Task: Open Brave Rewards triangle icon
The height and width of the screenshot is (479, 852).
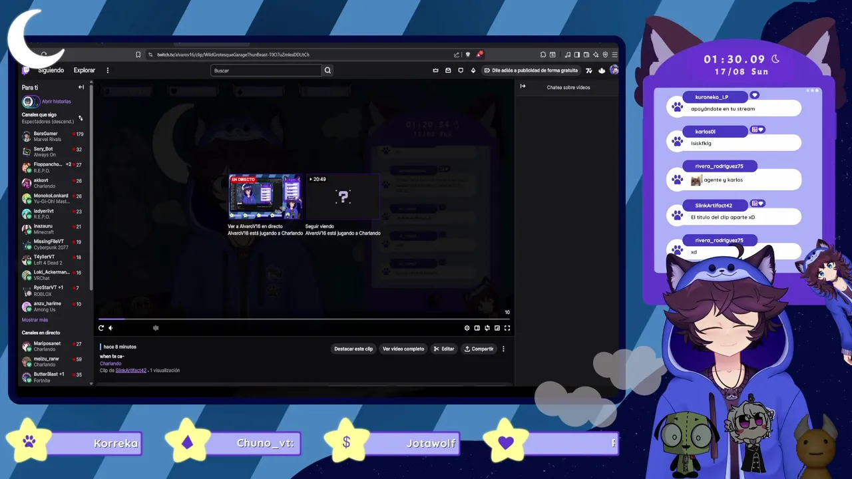Action: (479, 55)
